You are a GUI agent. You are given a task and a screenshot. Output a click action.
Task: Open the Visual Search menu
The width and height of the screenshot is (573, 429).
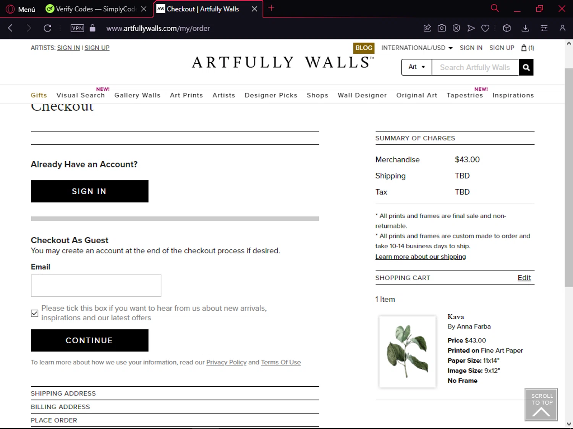[x=81, y=95]
